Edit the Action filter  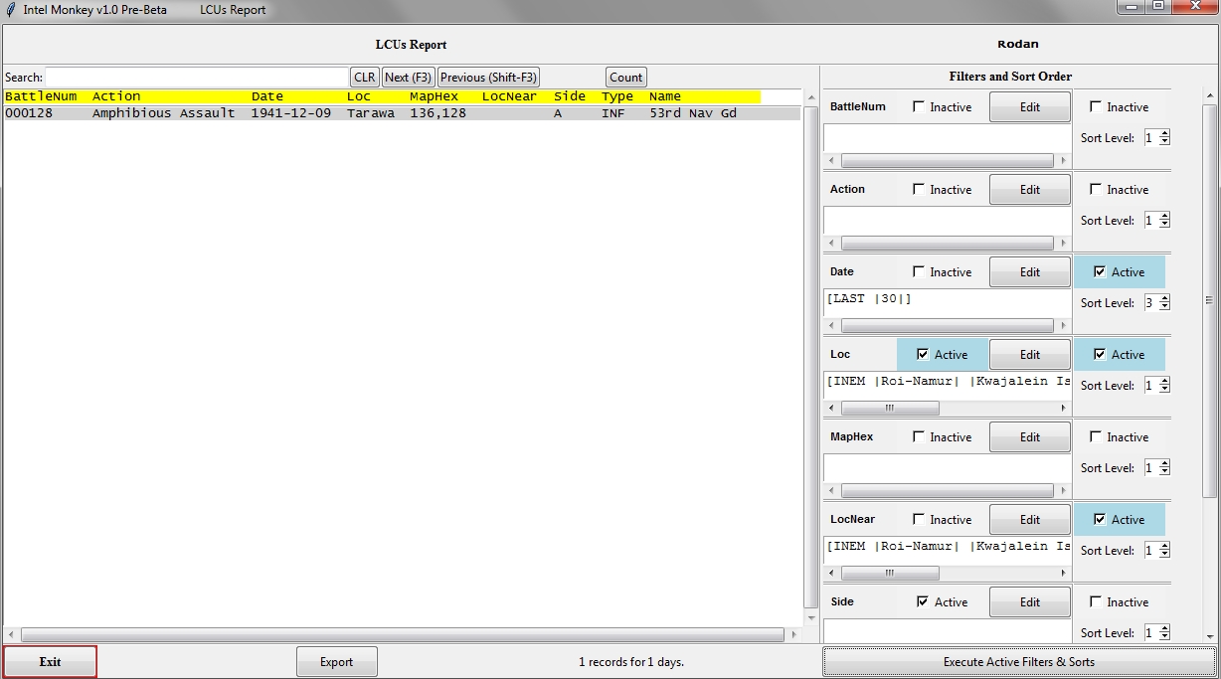1030,190
